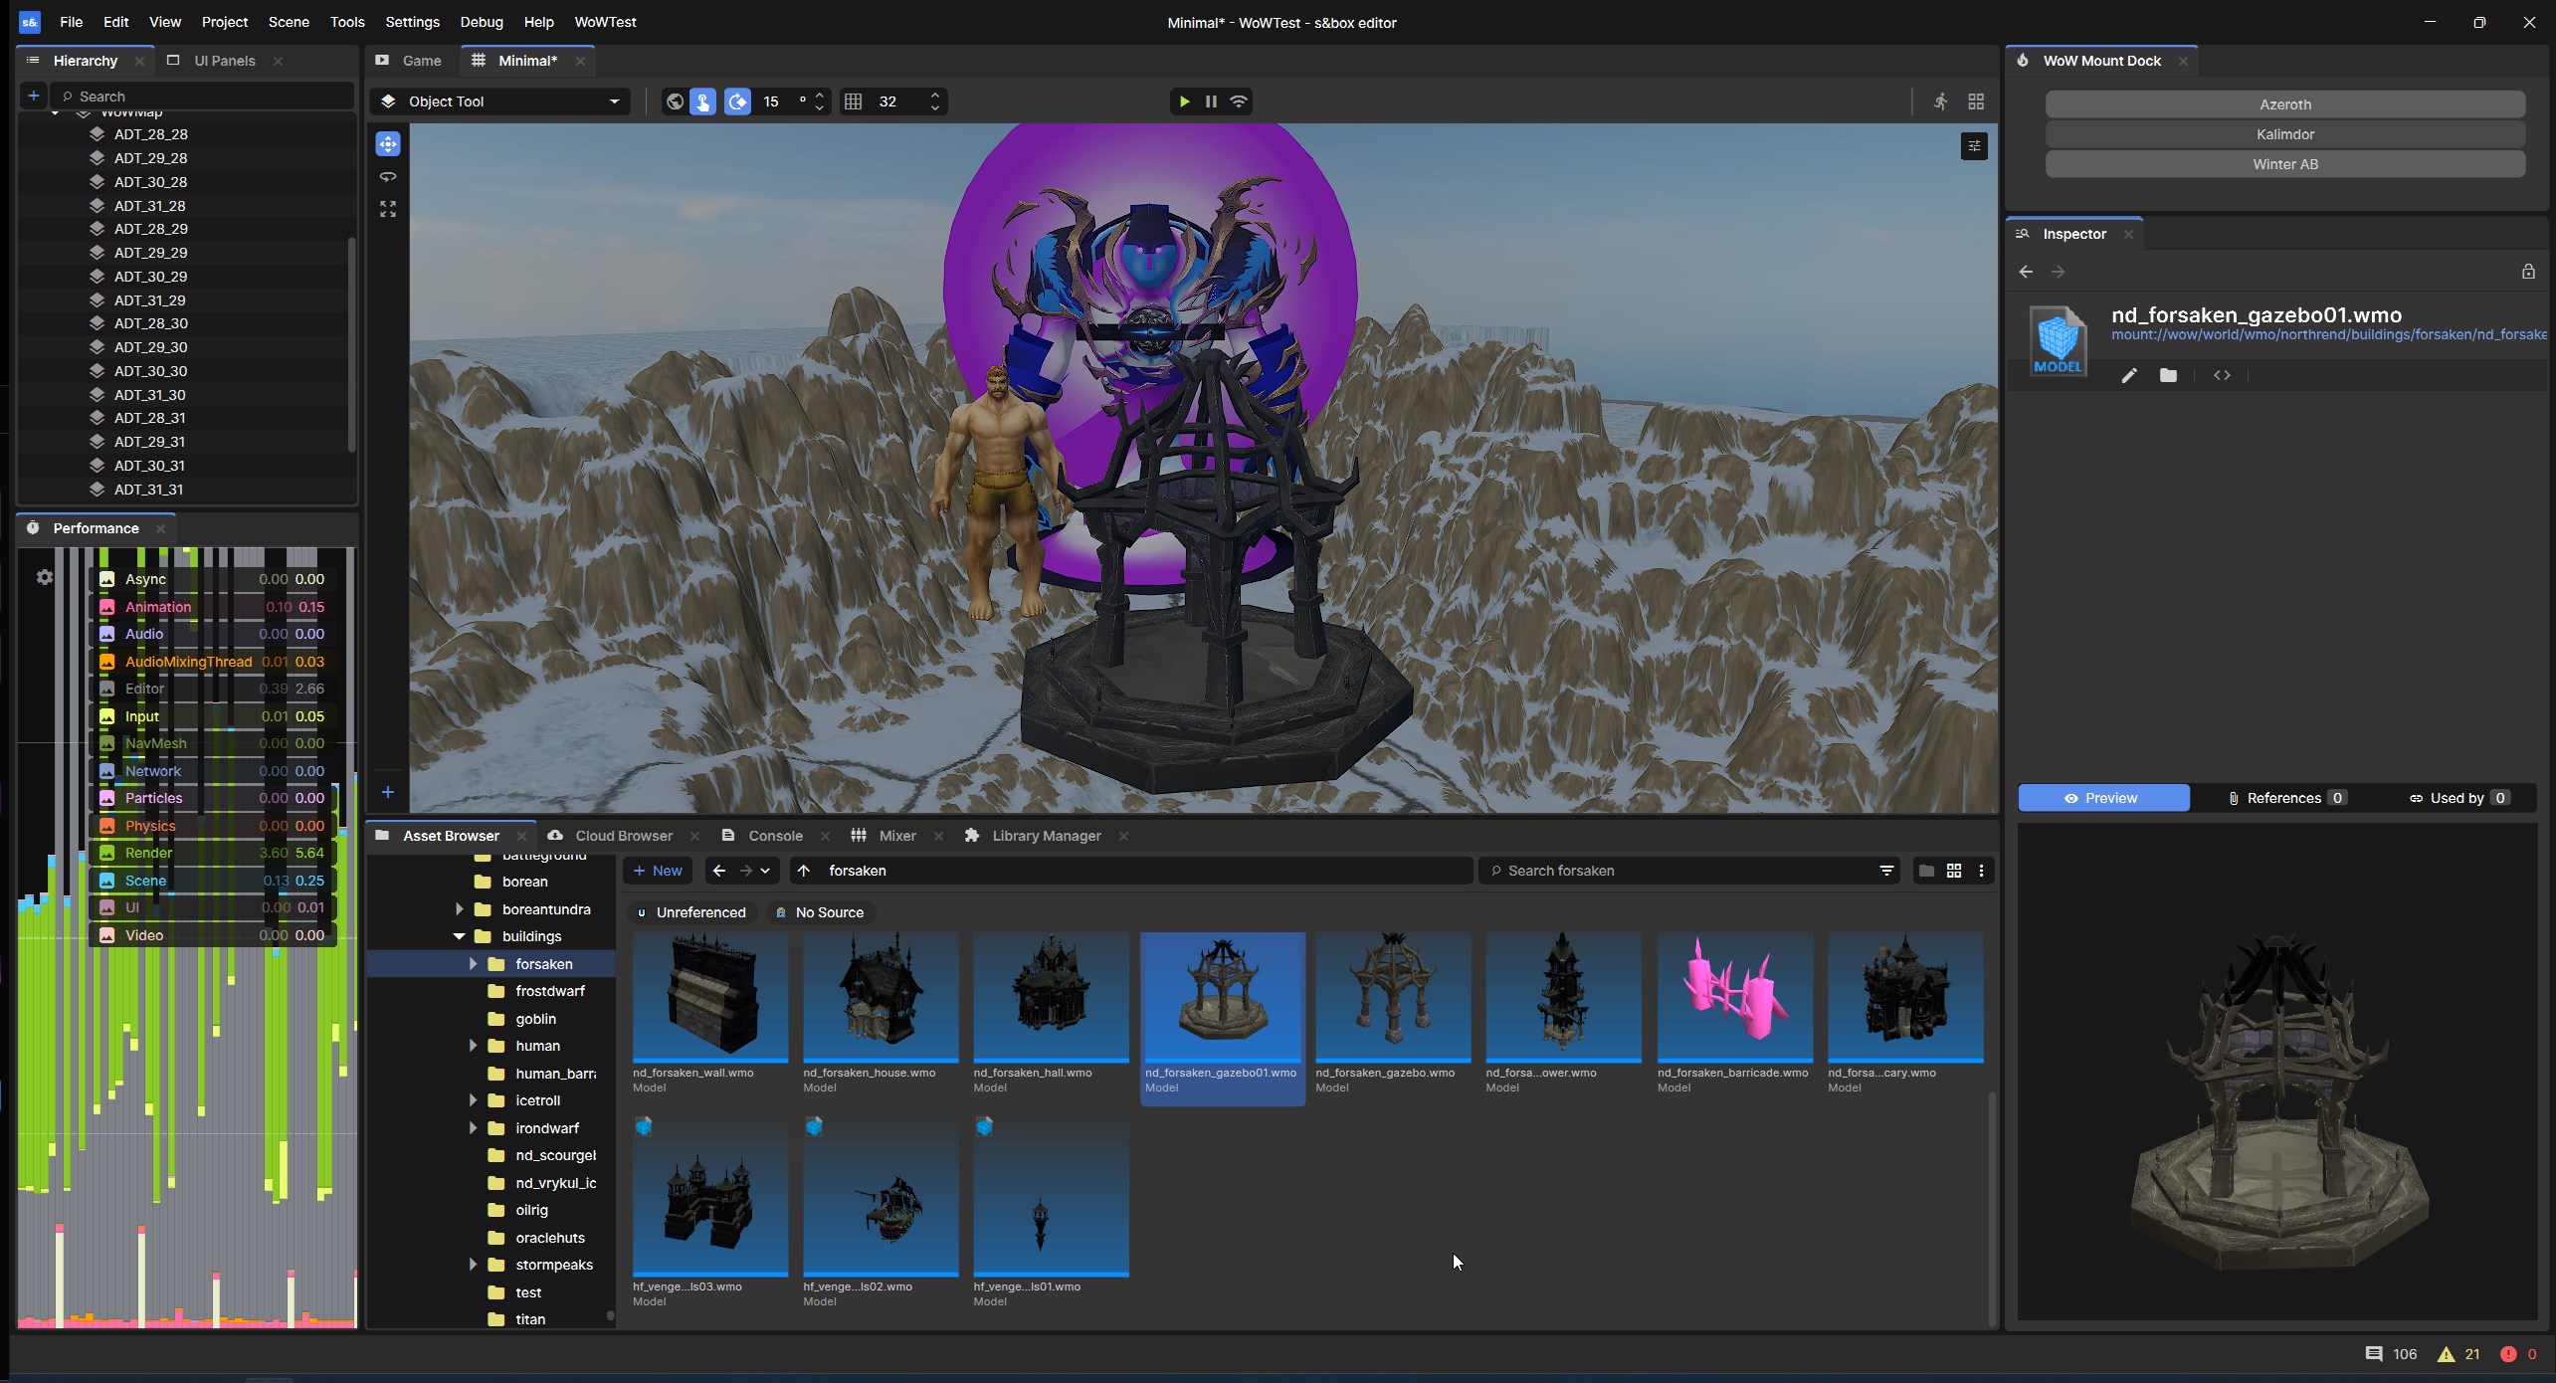Toggle world space globe button
The height and width of the screenshot is (1383, 2556).
click(x=675, y=101)
